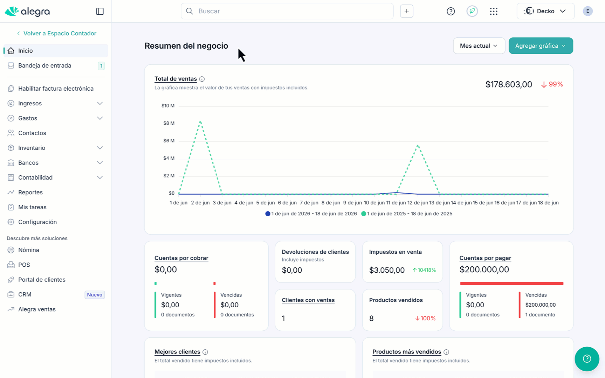
Task: Open the floating help chat button
Action: click(x=587, y=359)
